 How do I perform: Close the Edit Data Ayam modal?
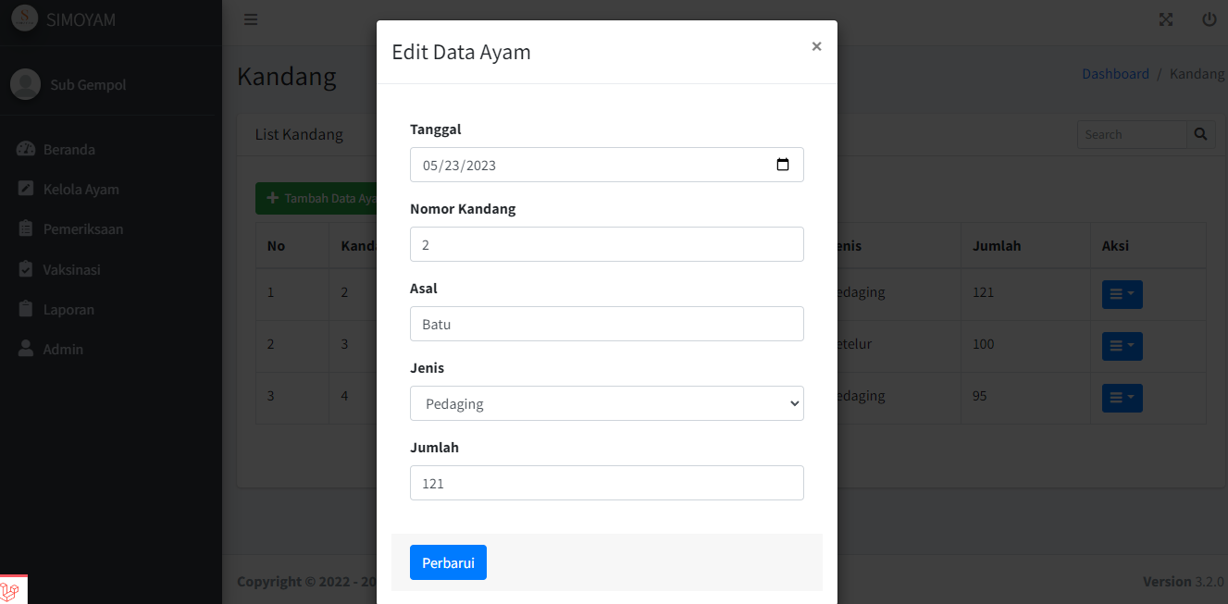click(x=816, y=45)
